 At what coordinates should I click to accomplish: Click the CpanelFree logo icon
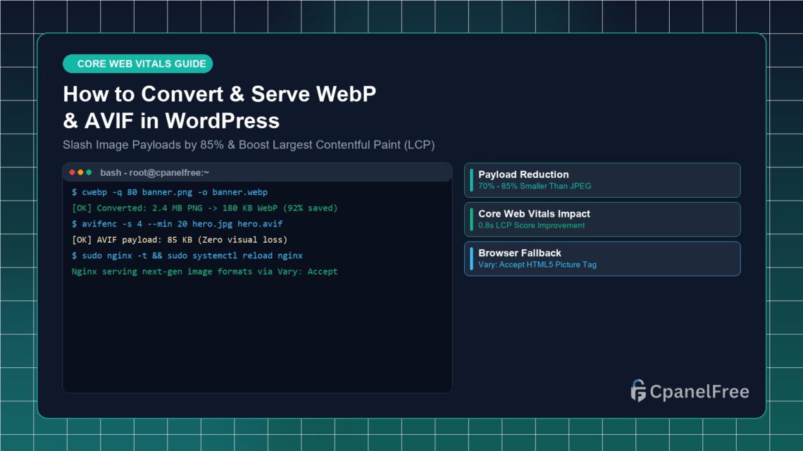[638, 390]
